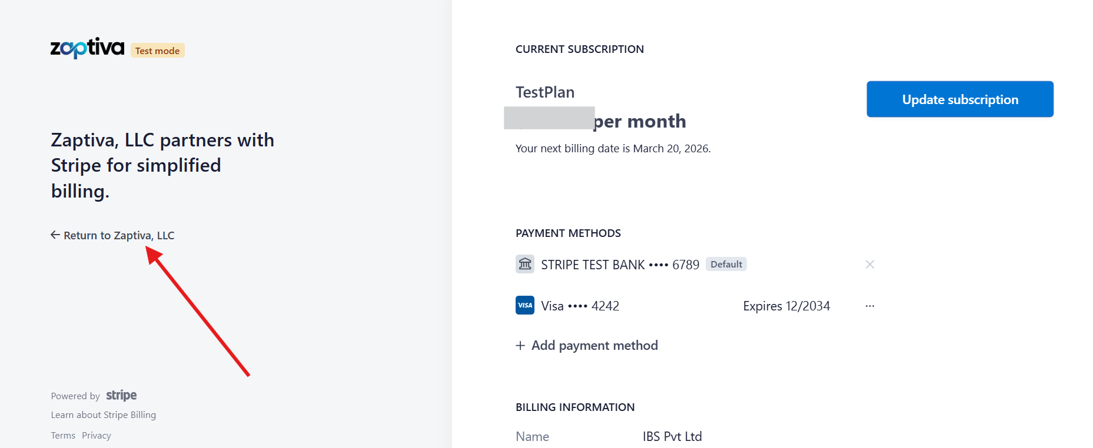
Task: Remove the Stripe Test Bank payment method
Action: click(x=869, y=265)
